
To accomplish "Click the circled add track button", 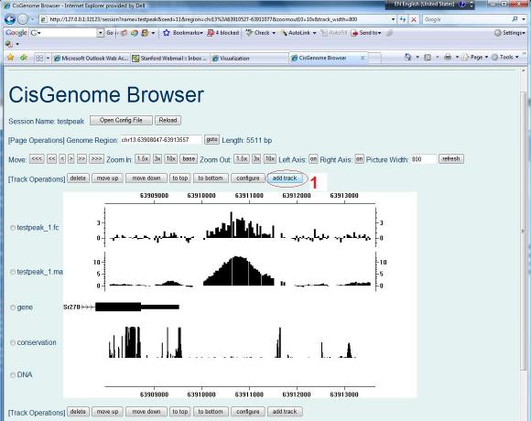I will click(285, 178).
